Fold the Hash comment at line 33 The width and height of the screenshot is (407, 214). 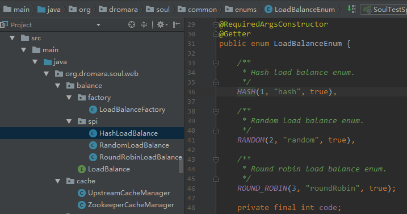point(216,63)
